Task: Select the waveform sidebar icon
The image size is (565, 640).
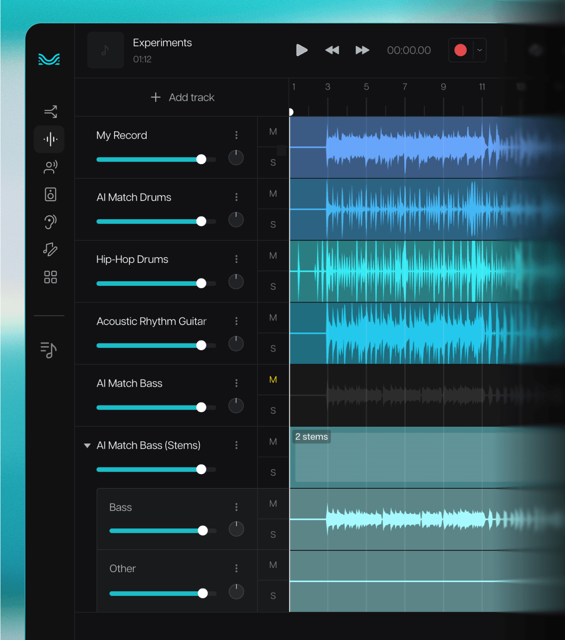Action: 50,139
